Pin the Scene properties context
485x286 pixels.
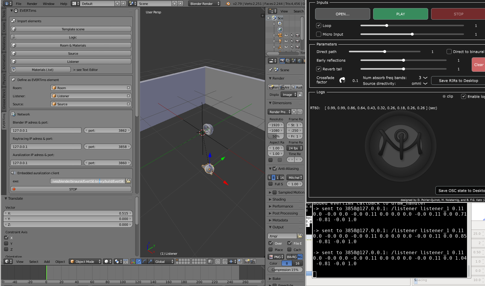(x=270, y=70)
